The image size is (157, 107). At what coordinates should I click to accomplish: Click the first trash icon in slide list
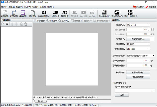point(21,24)
